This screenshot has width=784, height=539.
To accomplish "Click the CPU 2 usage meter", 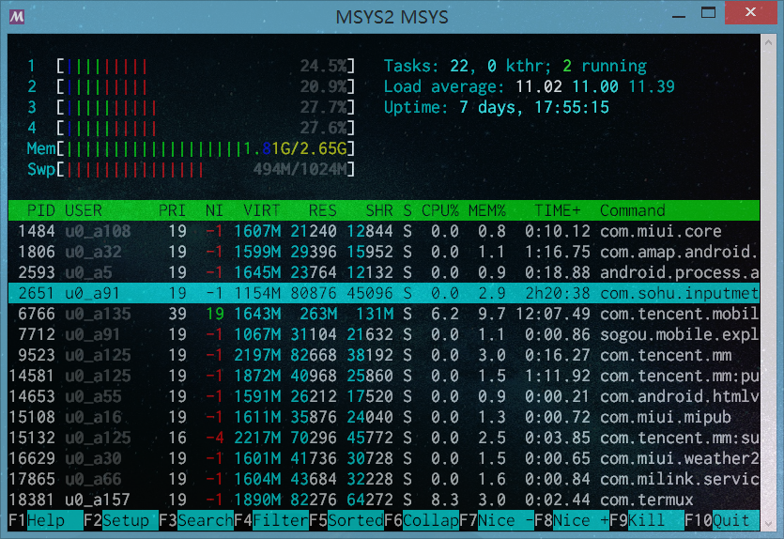I will (191, 86).
